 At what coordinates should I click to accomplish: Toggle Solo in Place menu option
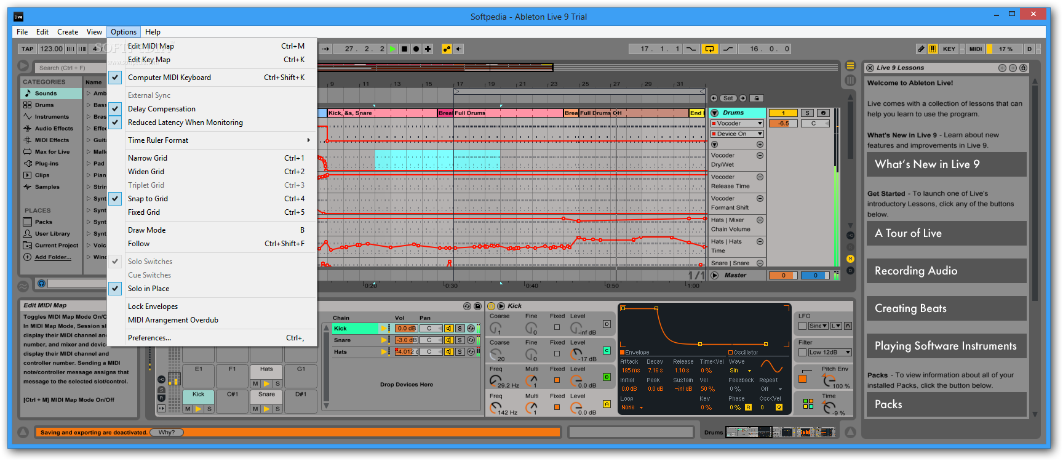tap(212, 289)
